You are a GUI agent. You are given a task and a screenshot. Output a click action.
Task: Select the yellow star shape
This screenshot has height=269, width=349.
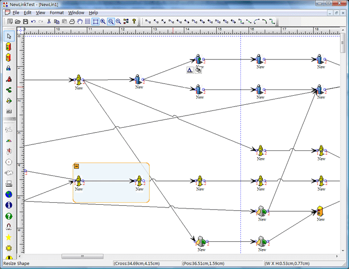click(x=9, y=238)
